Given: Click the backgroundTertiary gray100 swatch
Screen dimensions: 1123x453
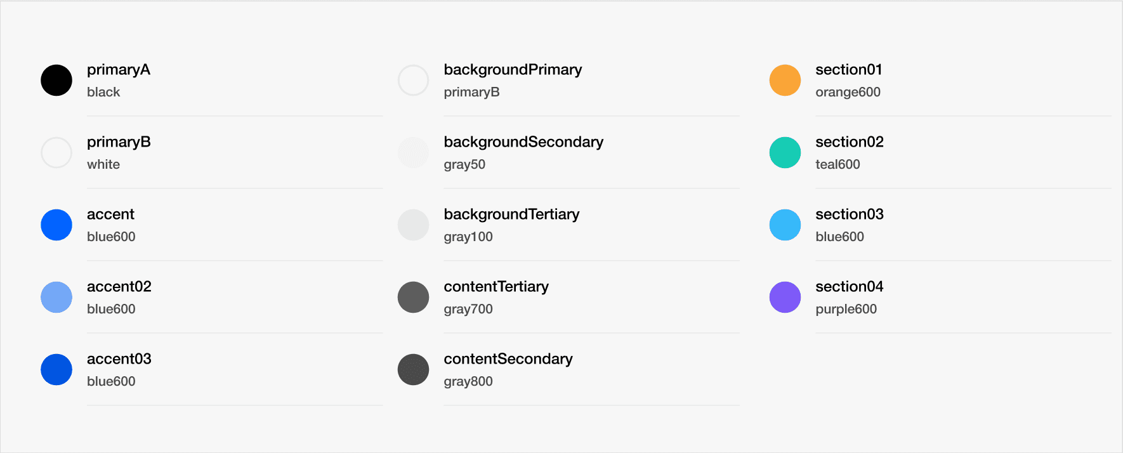Looking at the screenshot, I should pyautogui.click(x=414, y=225).
